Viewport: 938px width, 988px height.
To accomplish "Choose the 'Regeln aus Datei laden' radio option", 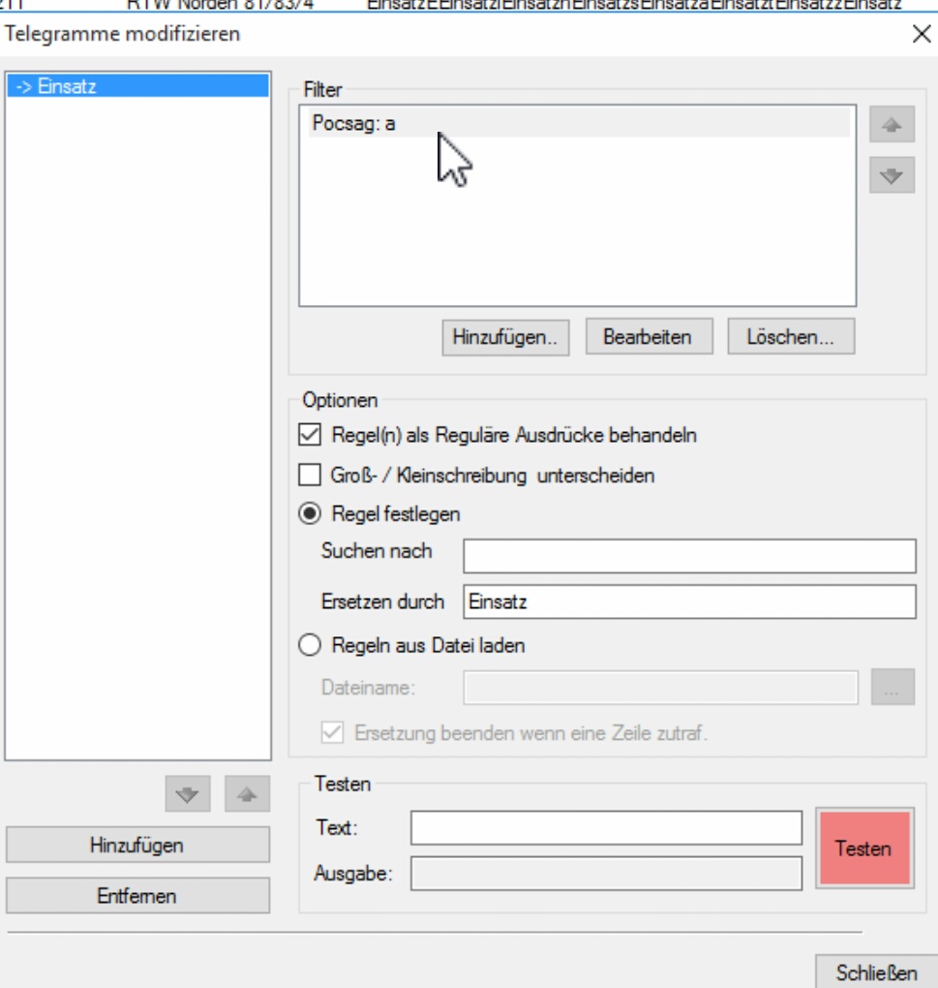I will point(310,645).
